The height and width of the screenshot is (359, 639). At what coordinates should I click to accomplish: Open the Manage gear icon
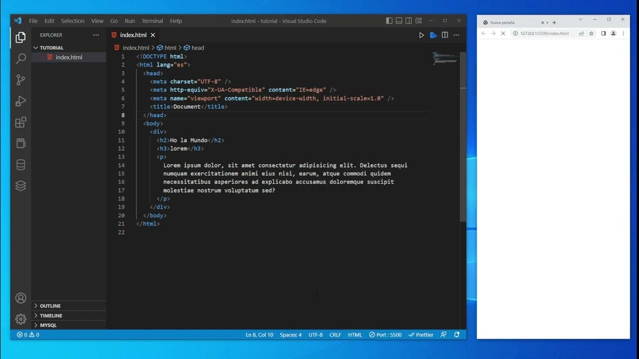pos(20,319)
